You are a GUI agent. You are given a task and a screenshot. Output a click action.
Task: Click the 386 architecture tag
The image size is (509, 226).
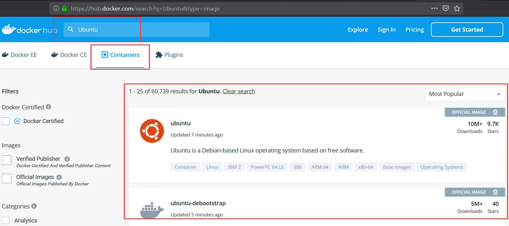click(x=298, y=167)
